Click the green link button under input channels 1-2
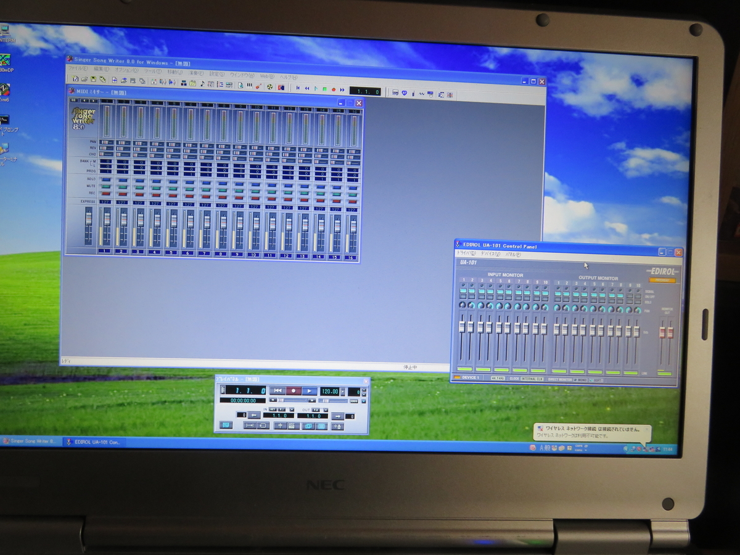 (x=465, y=369)
